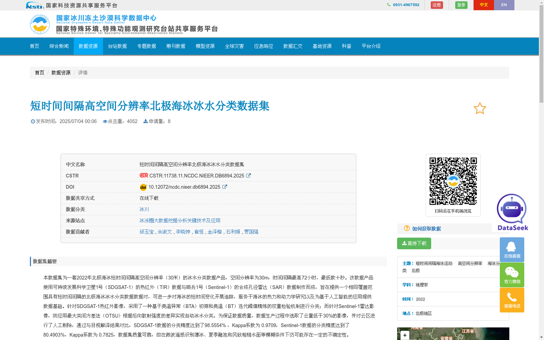Open the DataSeek robot assistant
544x340 pixels.
click(512, 213)
